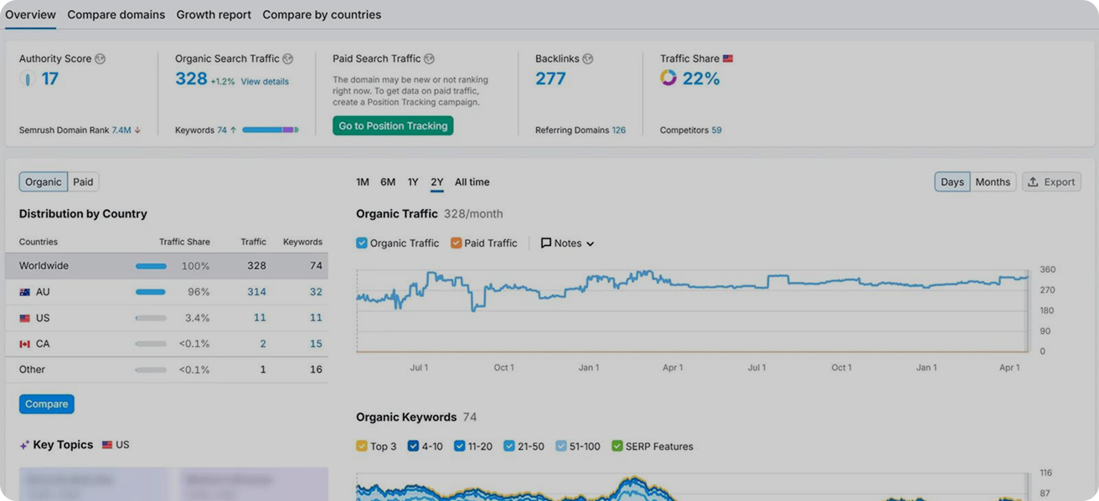Image resolution: width=1099 pixels, height=501 pixels.
Task: Uncheck the Top 3 keywords checkbox
Action: [361, 446]
